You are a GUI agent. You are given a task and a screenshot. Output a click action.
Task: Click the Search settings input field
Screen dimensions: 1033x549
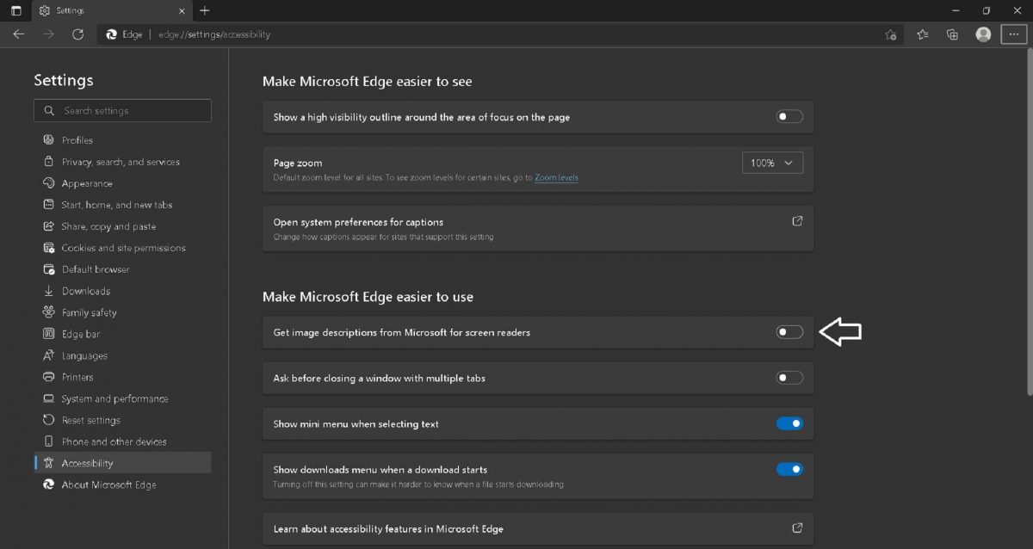[121, 110]
